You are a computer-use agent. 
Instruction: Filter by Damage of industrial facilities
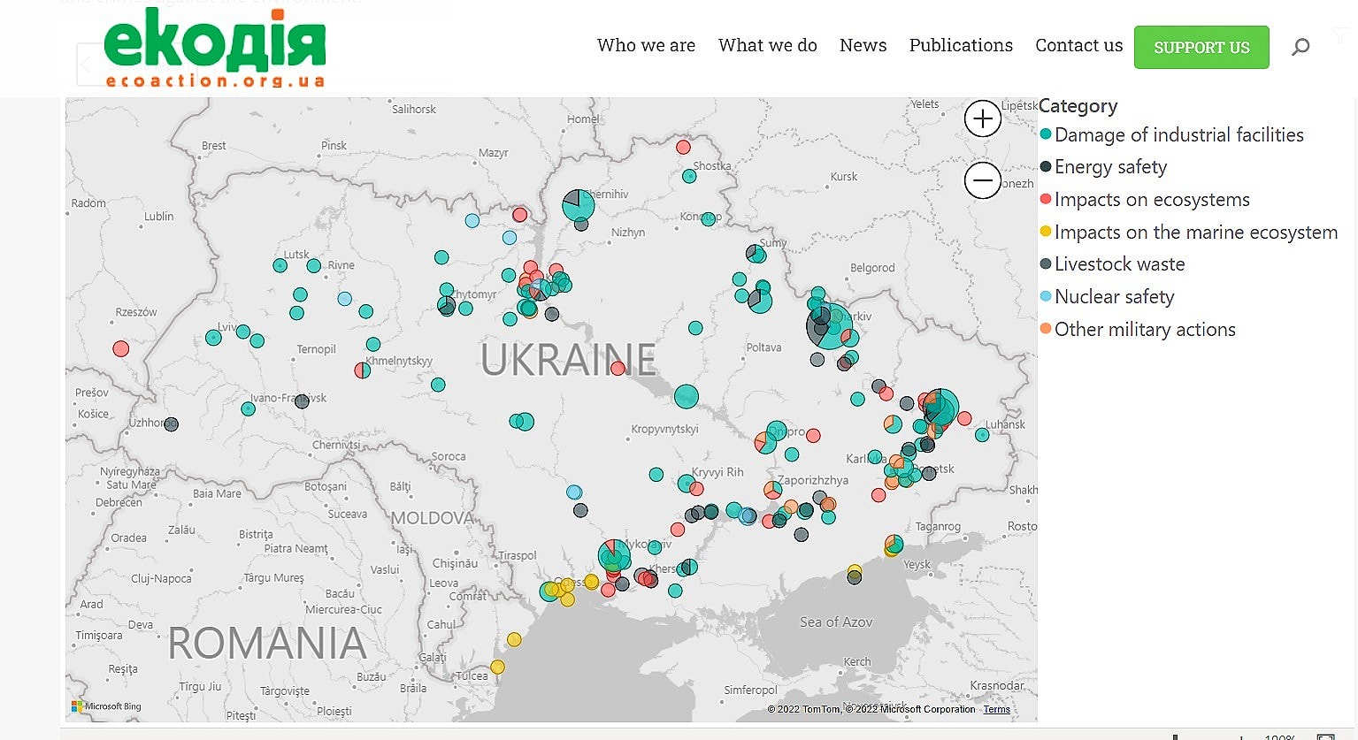pyautogui.click(x=1178, y=134)
